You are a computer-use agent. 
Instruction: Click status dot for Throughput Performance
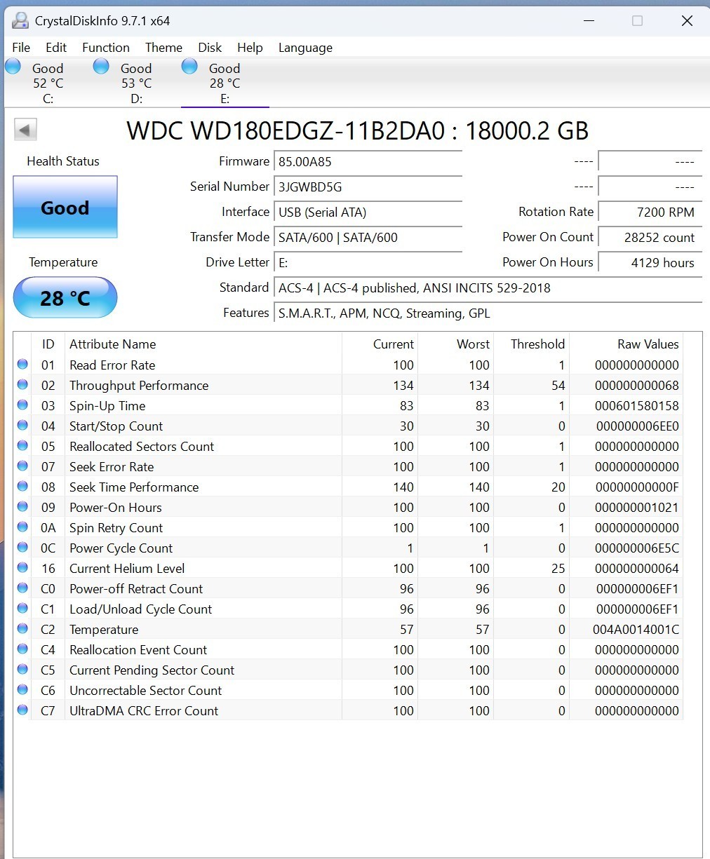pyautogui.click(x=22, y=385)
